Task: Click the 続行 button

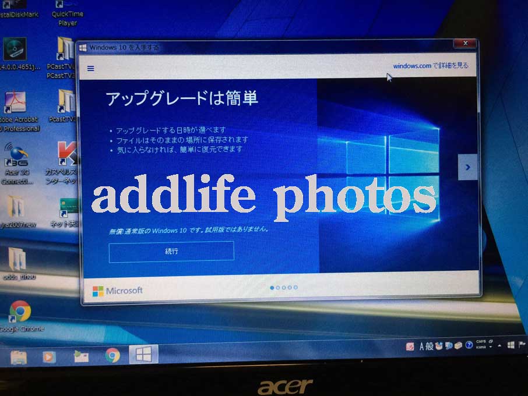Action: tap(171, 252)
